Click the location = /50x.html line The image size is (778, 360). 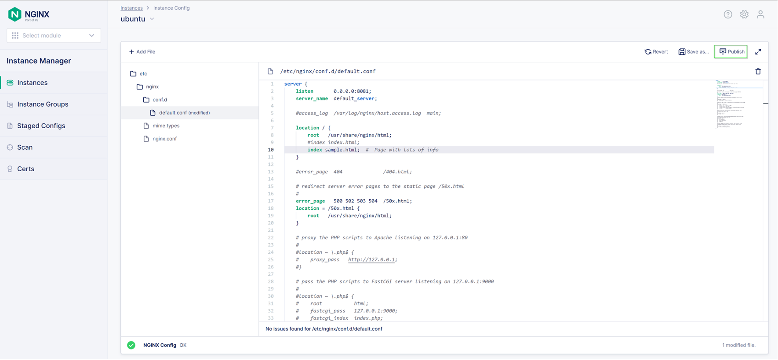328,209
